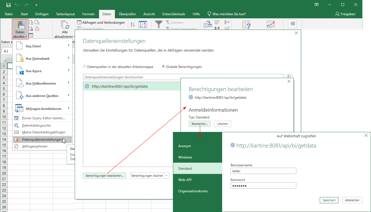The image size is (371, 212).
Task: Select Datenquellen in der aktuellen Arbeitsmappe option
Action: [85, 67]
